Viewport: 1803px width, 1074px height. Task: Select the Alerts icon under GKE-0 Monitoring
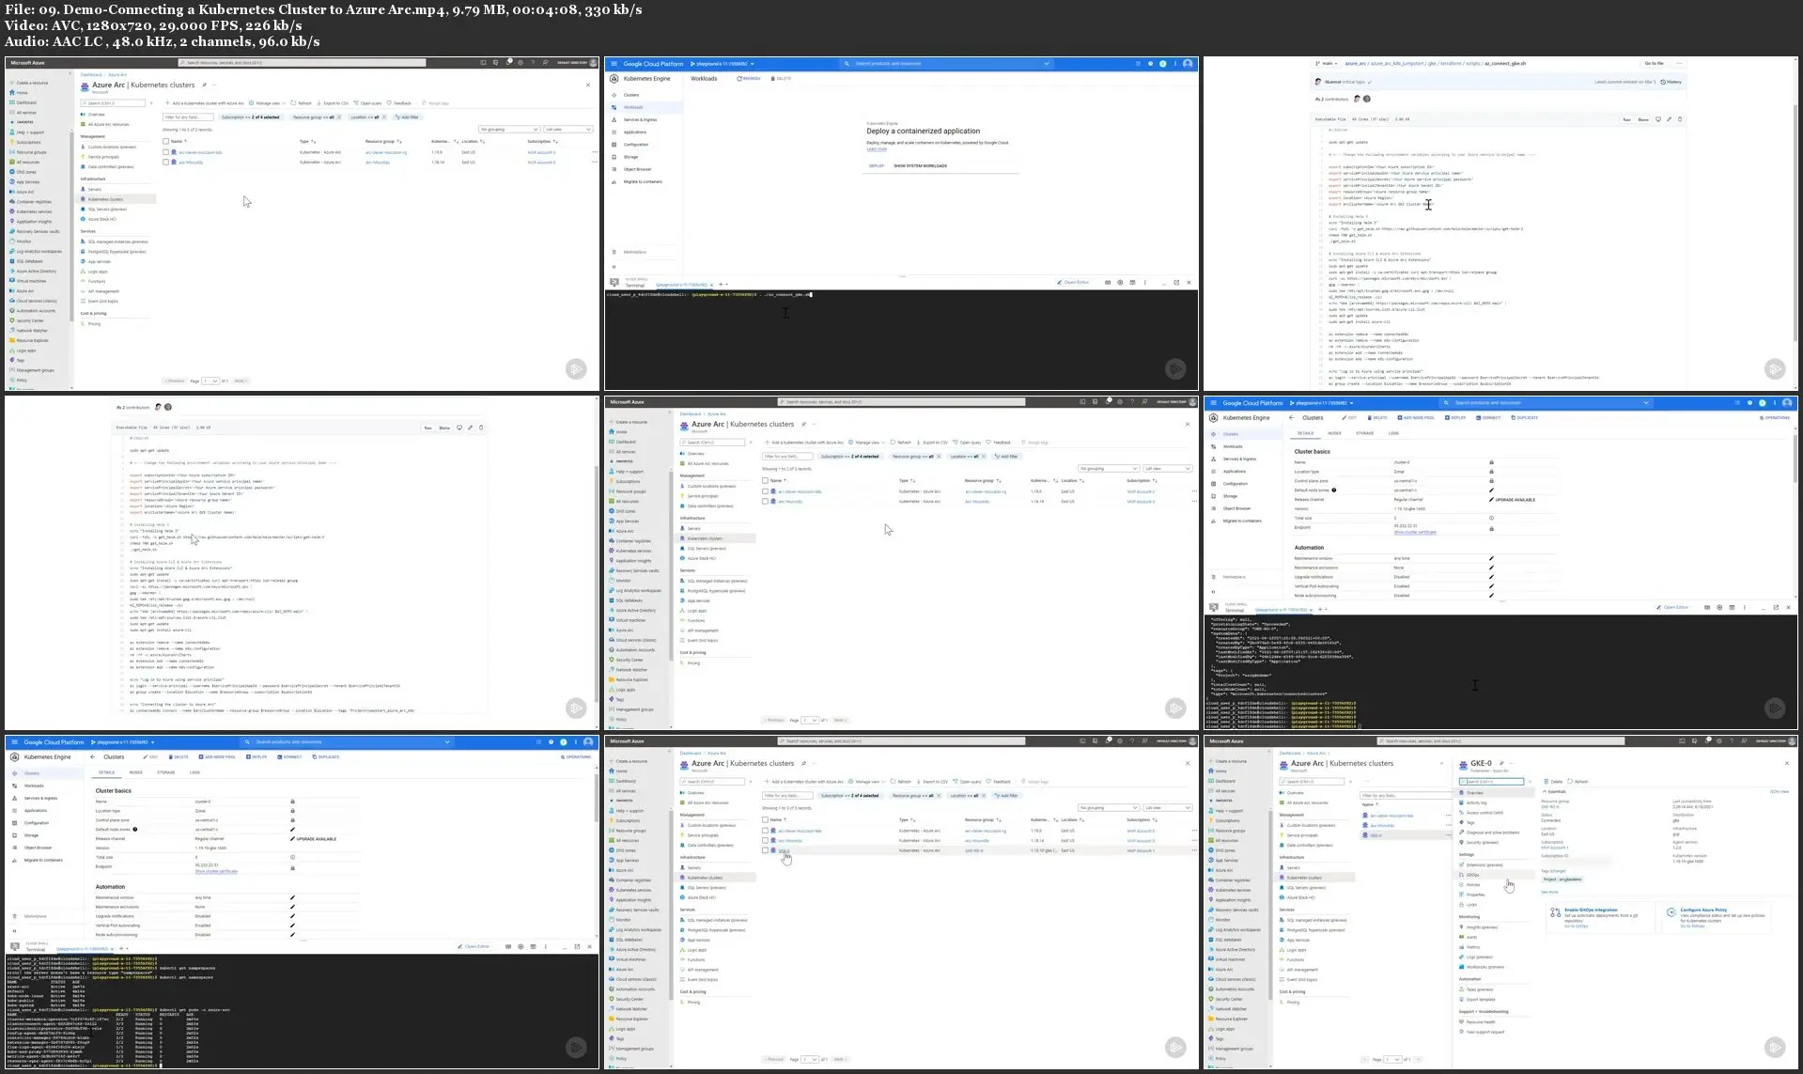point(1462,937)
